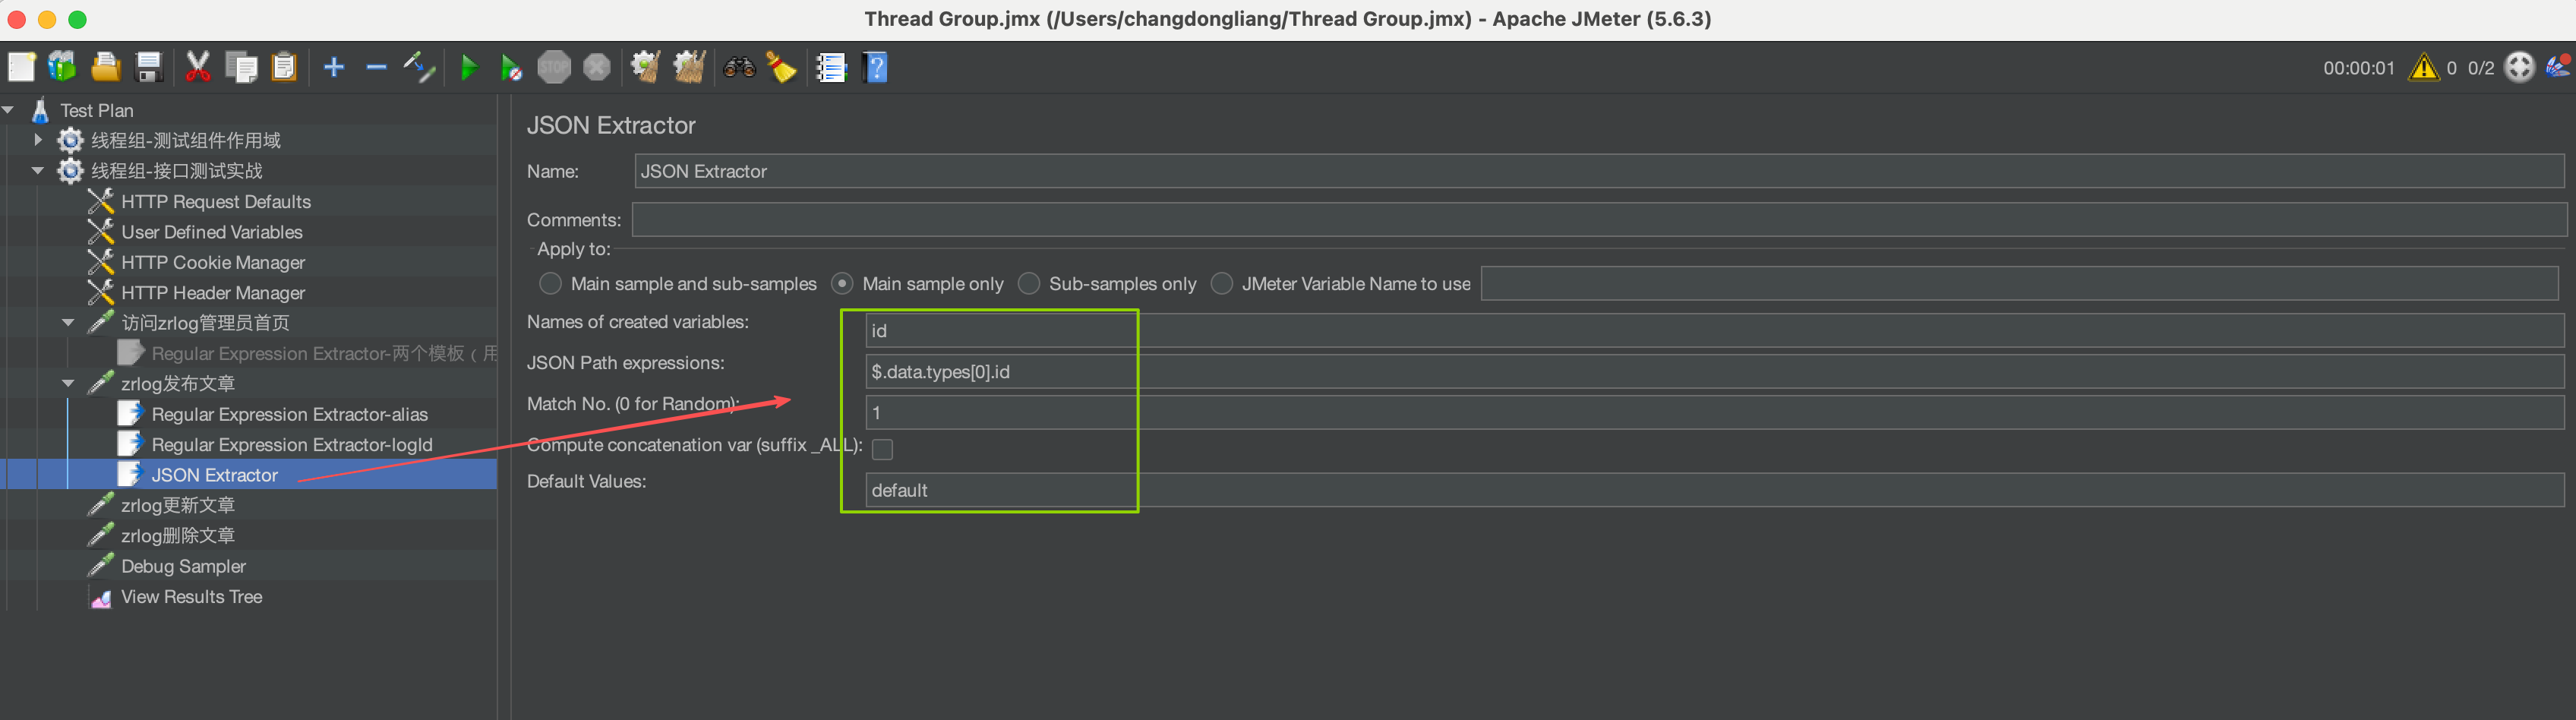Click Names of created variables field
Image resolution: width=2576 pixels, height=720 pixels.
coord(1714,331)
